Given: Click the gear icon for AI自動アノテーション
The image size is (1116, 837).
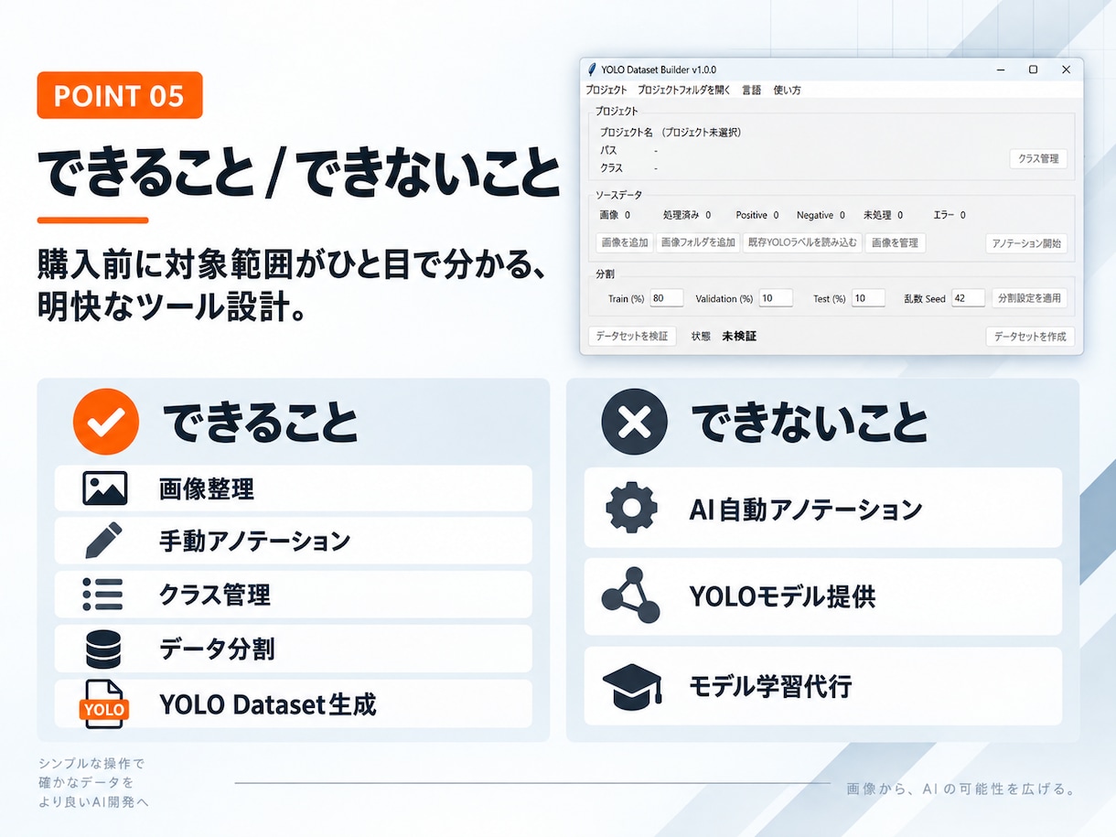Looking at the screenshot, I should pyautogui.click(x=632, y=508).
